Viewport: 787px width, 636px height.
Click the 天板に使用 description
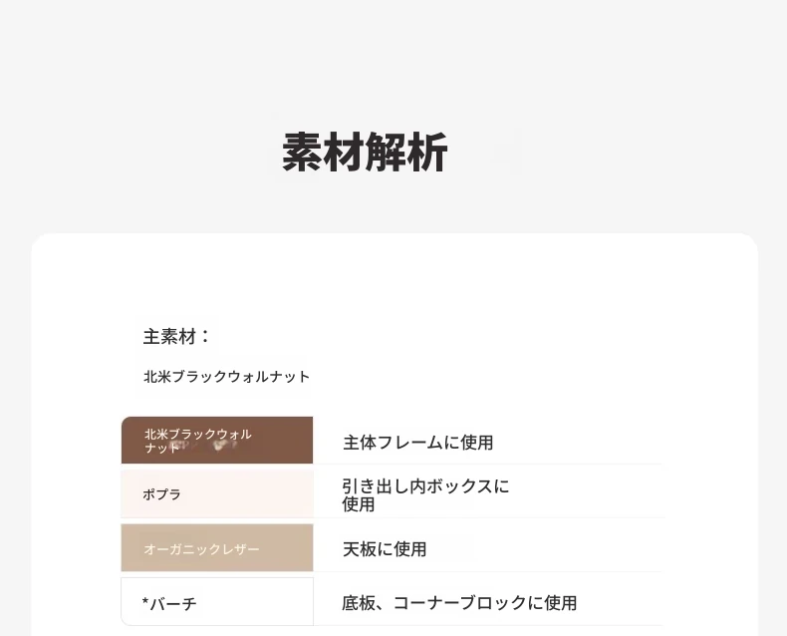pyautogui.click(x=385, y=548)
